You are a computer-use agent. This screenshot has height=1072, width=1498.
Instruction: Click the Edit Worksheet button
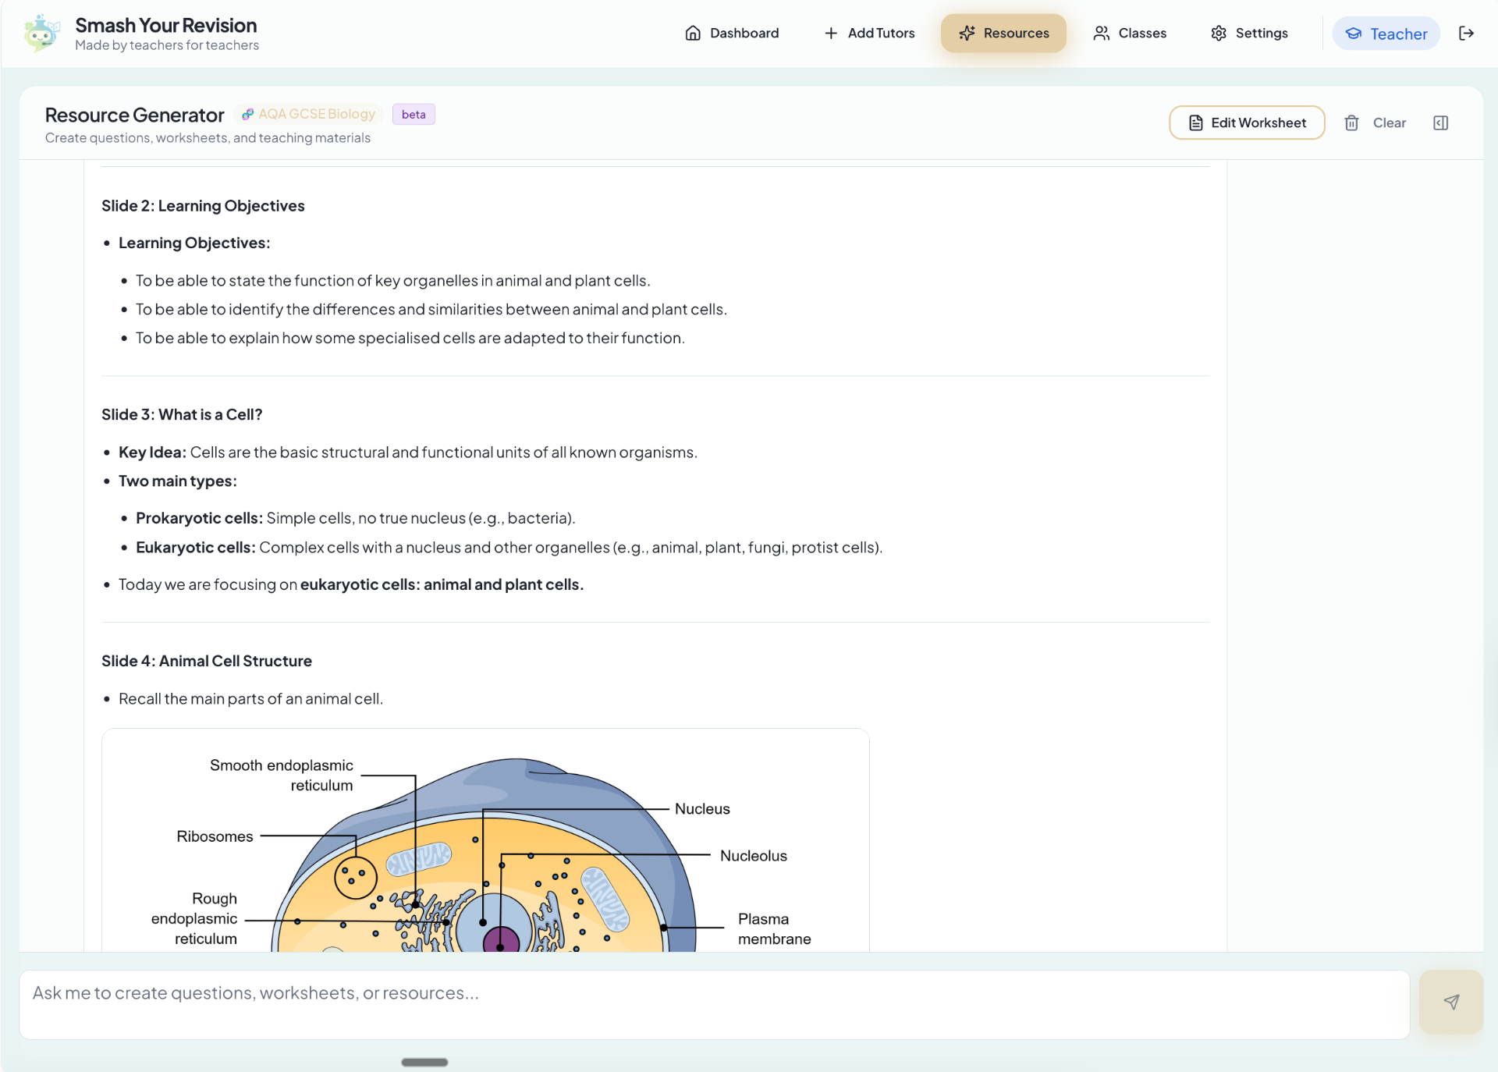(x=1247, y=122)
